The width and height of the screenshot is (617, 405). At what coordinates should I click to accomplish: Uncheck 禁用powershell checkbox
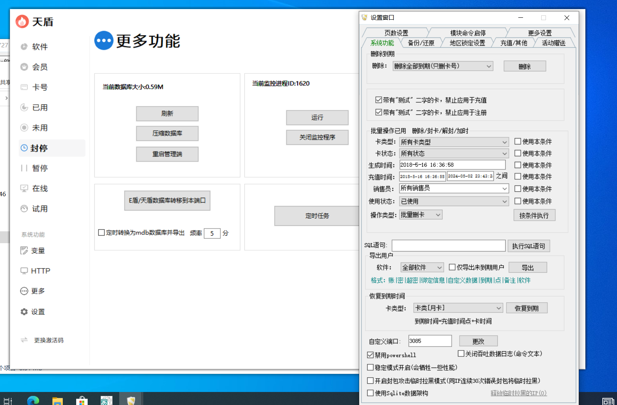370,355
